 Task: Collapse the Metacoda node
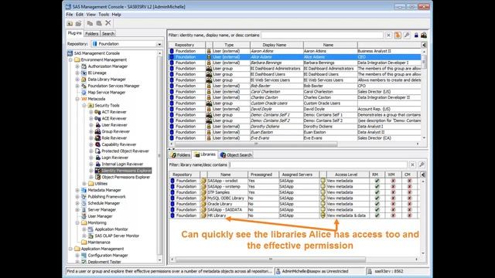tap(77, 99)
